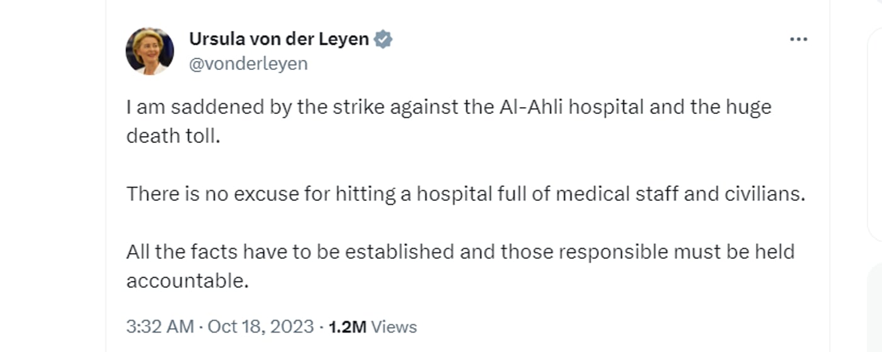Select the Oct 18, 2023 date

click(x=260, y=327)
